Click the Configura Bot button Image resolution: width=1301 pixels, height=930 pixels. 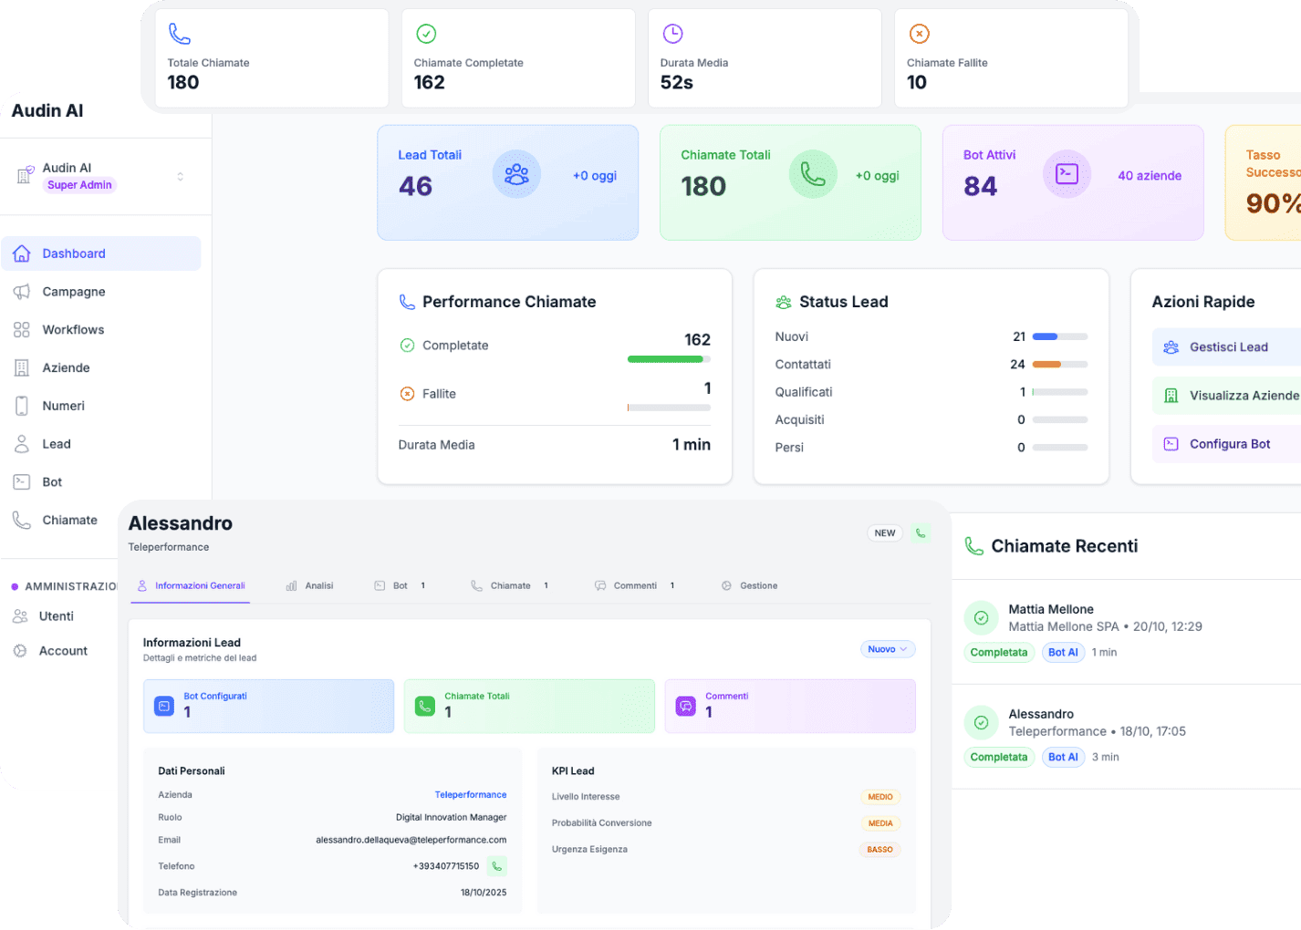pyautogui.click(x=1229, y=444)
